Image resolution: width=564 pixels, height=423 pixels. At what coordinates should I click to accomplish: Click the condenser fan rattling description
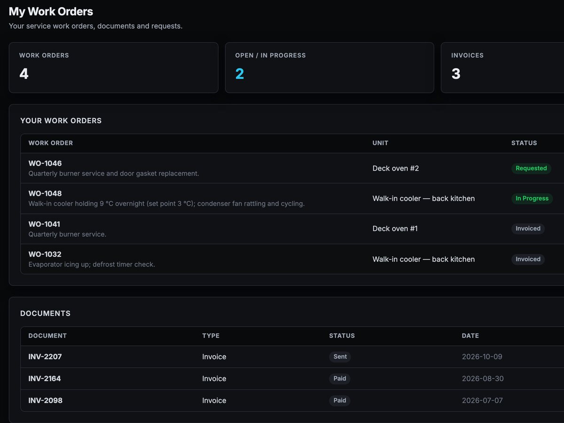click(x=166, y=204)
